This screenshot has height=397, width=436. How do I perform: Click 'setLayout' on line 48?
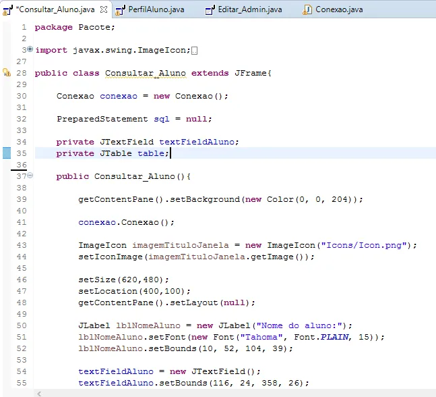coord(194,302)
